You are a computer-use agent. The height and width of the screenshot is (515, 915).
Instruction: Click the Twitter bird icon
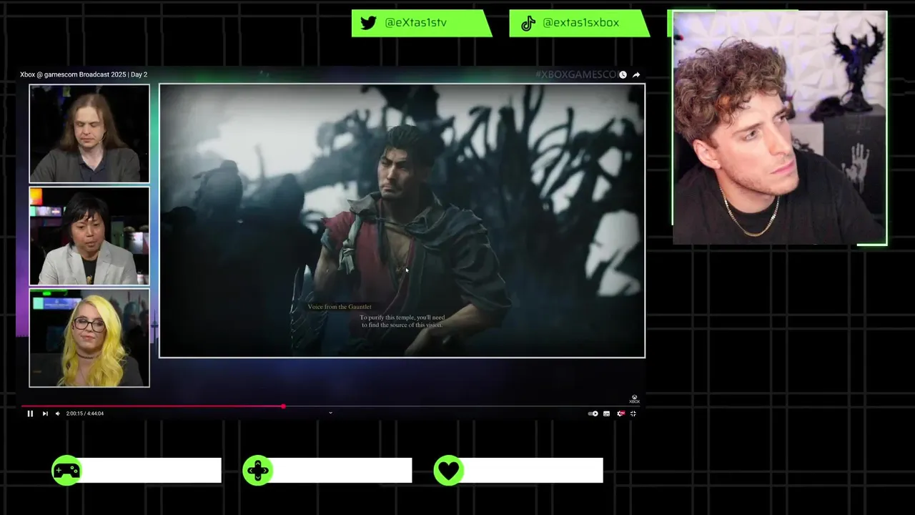pos(368,23)
